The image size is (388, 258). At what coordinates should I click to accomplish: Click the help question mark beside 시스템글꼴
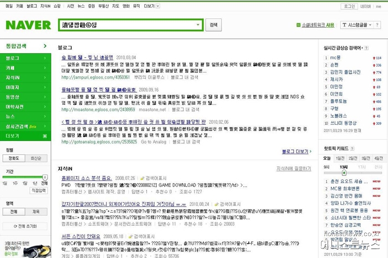pyautogui.click(x=377, y=25)
